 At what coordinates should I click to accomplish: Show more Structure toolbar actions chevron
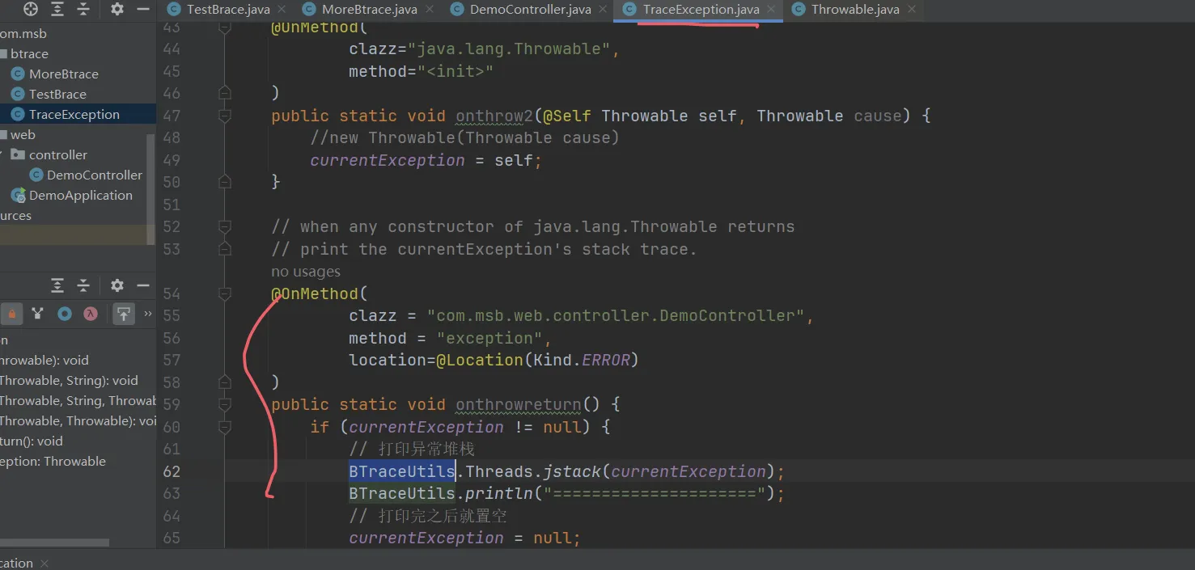coord(147,314)
